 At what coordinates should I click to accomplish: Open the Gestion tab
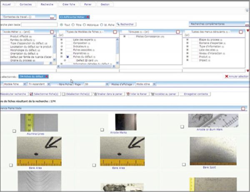click(x=105, y=4)
